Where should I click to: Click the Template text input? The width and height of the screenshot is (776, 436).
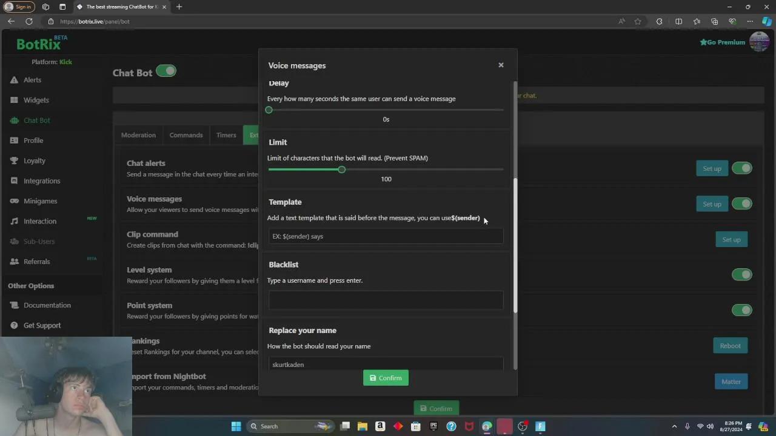tap(386, 236)
